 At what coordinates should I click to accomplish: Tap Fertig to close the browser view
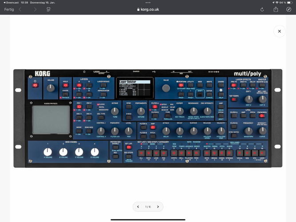(x=8, y=9)
